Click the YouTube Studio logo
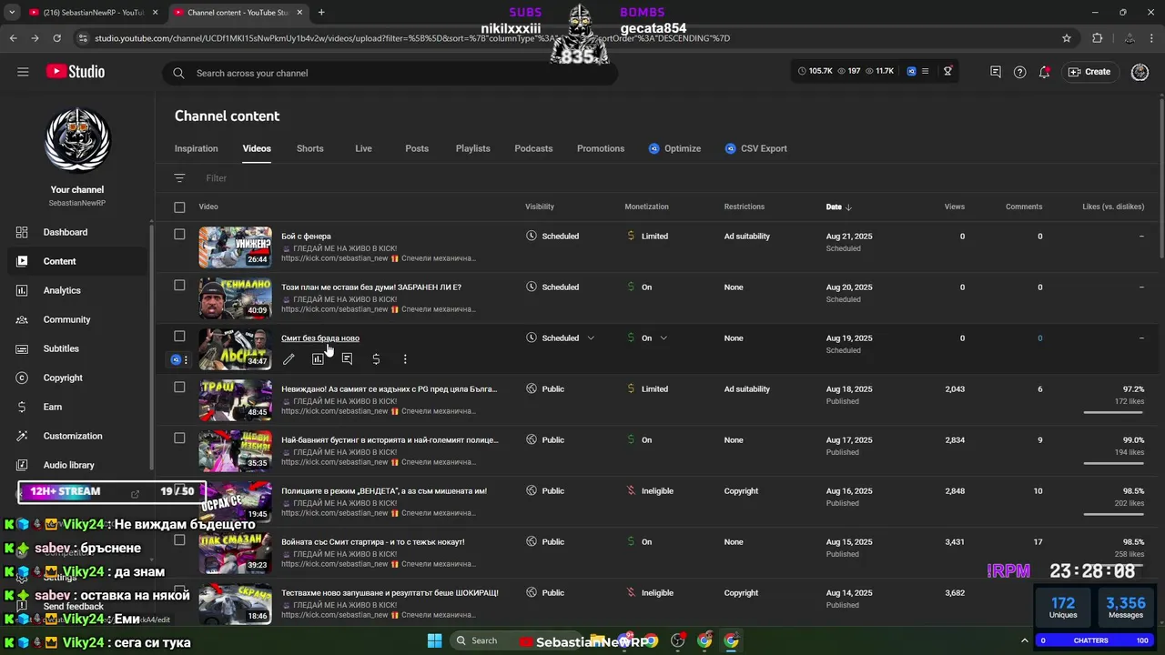This screenshot has width=1165, height=655. [75, 72]
